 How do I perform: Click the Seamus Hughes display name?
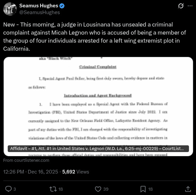pyautogui.click(x=39, y=6)
